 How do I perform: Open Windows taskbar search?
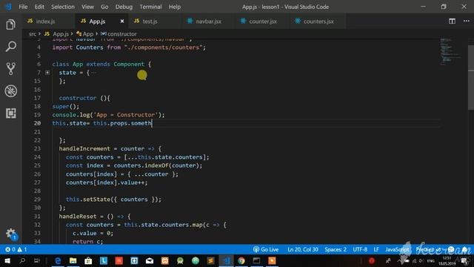pos(22,260)
